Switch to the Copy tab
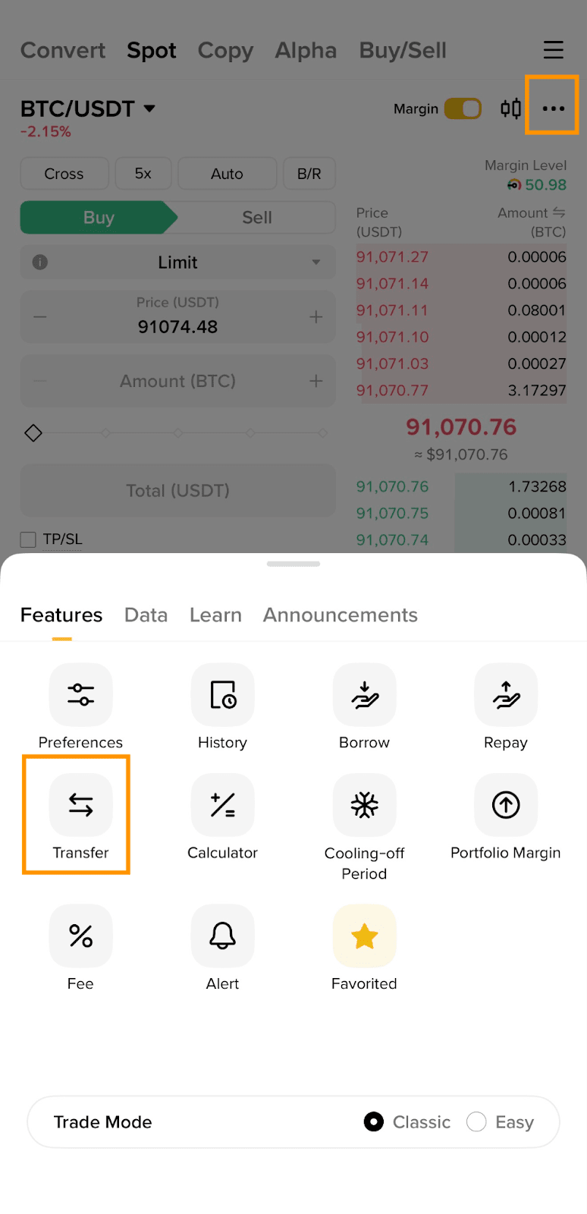 click(x=225, y=51)
